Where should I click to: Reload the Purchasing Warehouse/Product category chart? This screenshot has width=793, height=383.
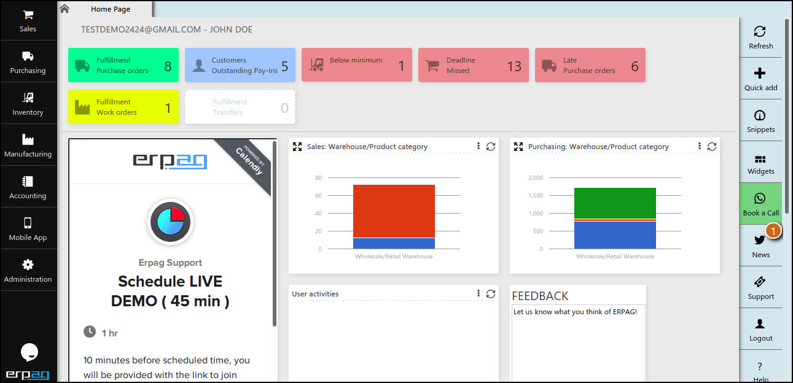pos(711,147)
